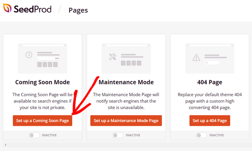
Task: Click the 404 Page heading
Action: [x=210, y=82]
